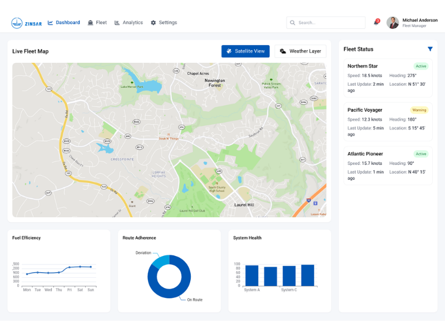Click the Fleet Status heading
The width and height of the screenshot is (445, 334).
pyautogui.click(x=358, y=49)
